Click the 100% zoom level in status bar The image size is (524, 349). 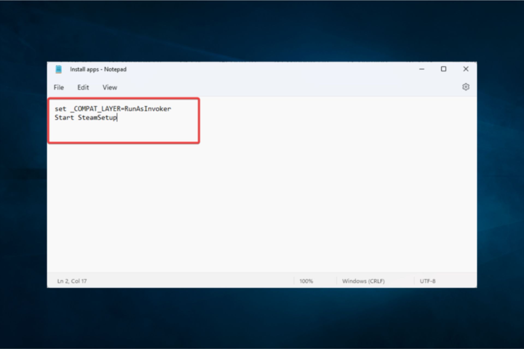tap(306, 281)
